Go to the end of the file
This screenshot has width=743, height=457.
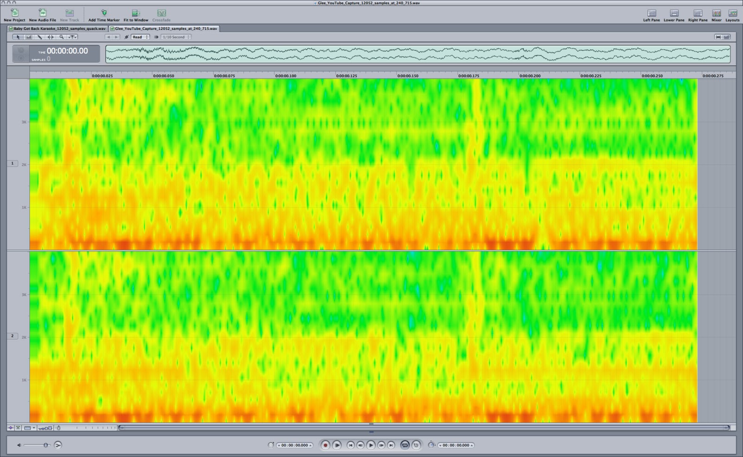tap(391, 445)
